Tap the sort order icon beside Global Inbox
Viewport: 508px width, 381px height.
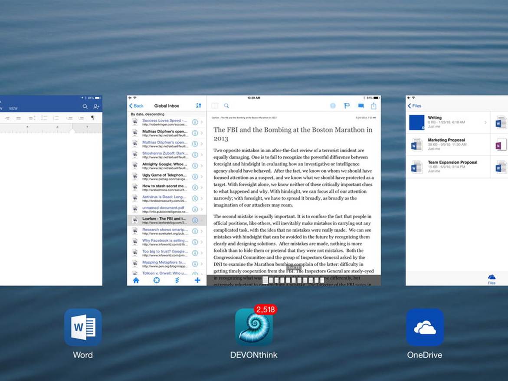199,105
